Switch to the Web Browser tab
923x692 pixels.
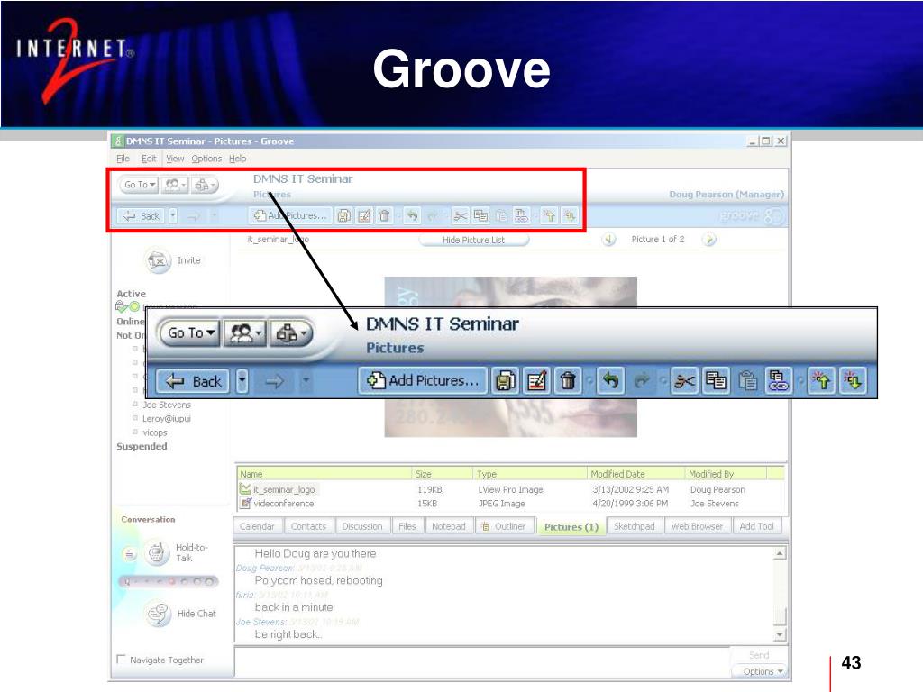point(697,526)
